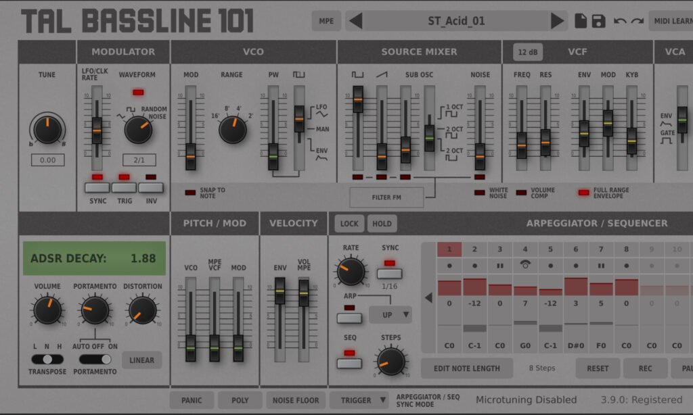Load the previous preset with the left arrow
Viewport: 693px width, 415px height.
pyautogui.click(x=356, y=21)
